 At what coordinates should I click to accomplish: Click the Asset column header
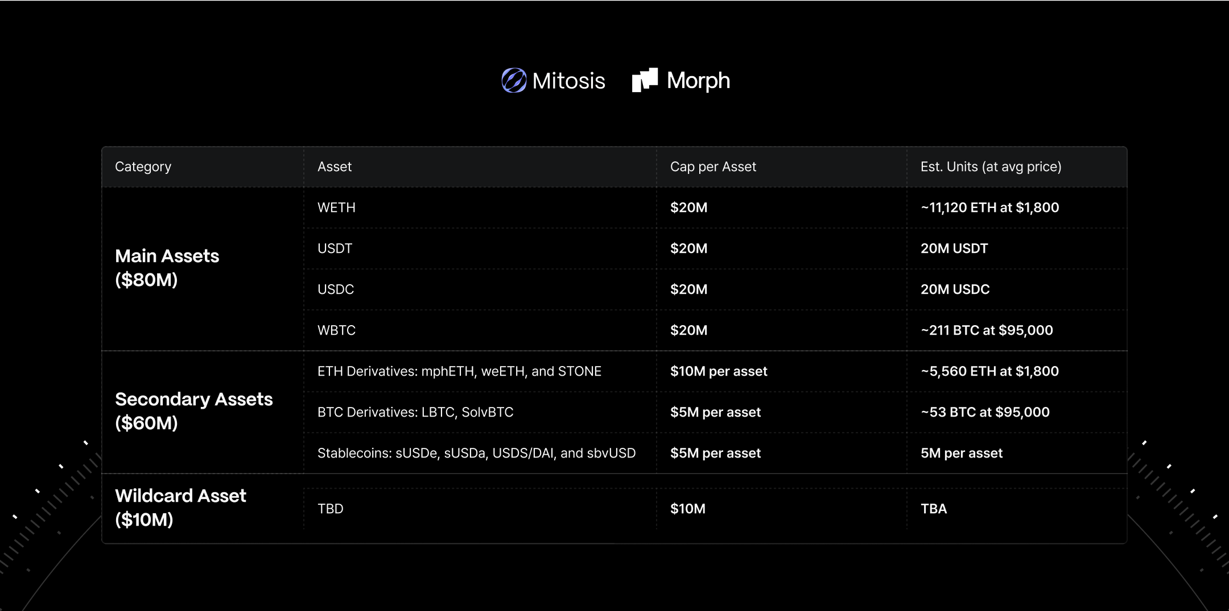(335, 167)
